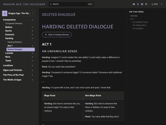Expand the Bellara chevron
Image resolution: width=166 pixels, height=125 pixels.
[32, 27]
